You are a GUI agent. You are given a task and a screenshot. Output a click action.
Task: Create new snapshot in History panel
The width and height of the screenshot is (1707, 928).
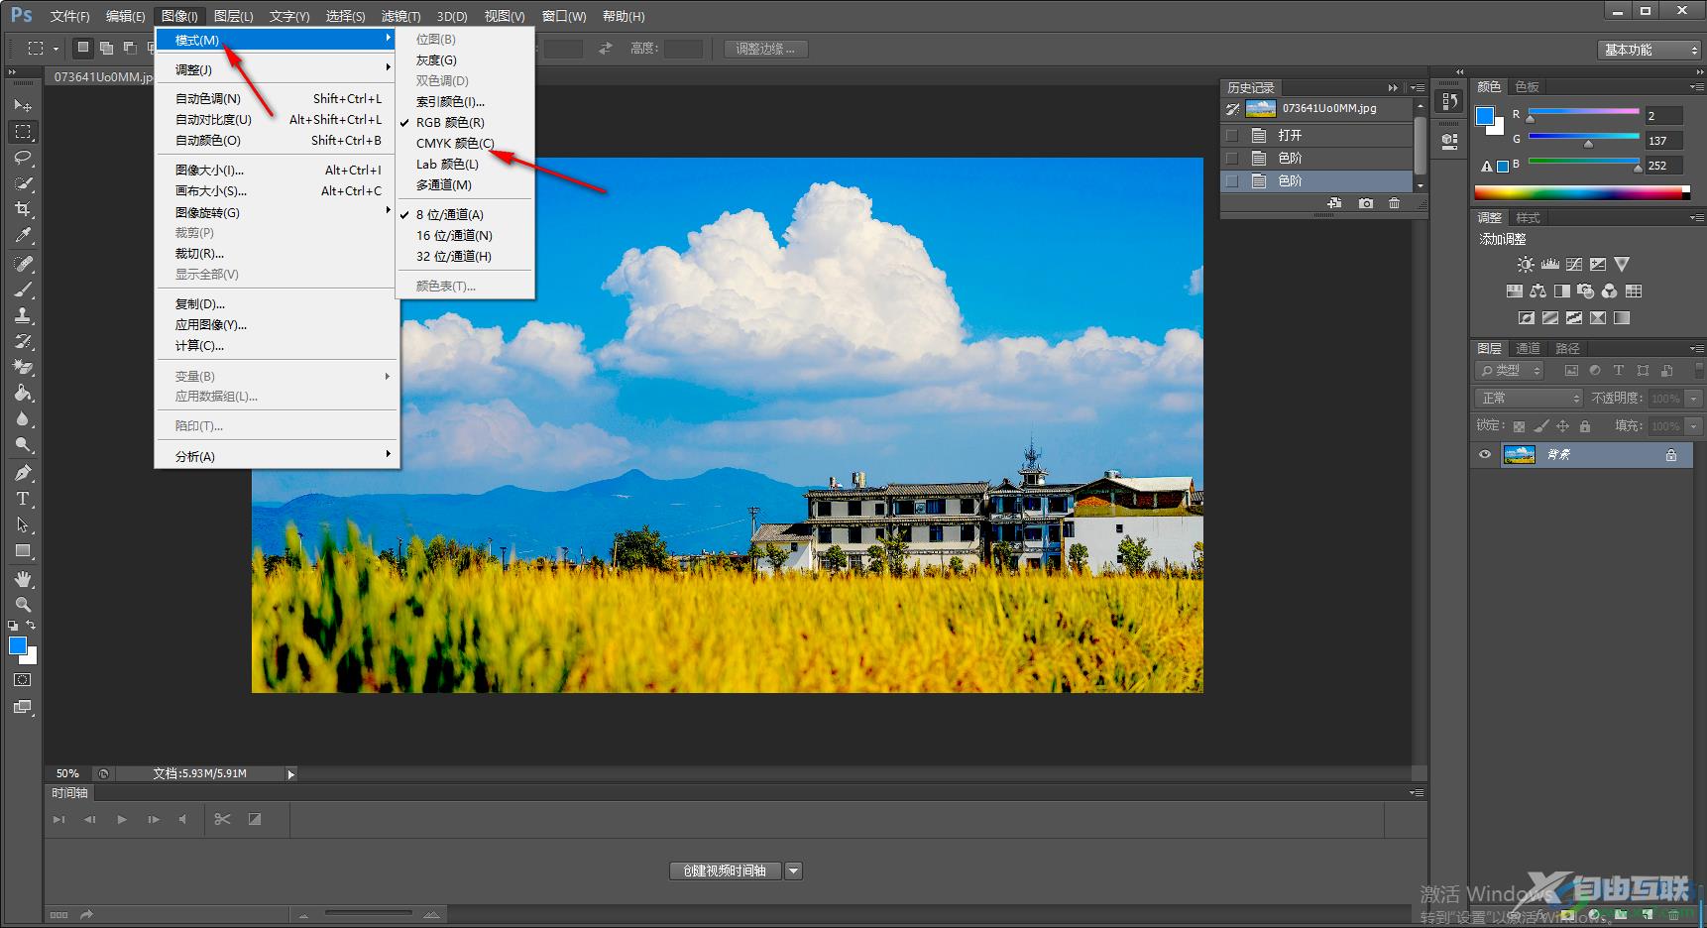click(1366, 203)
